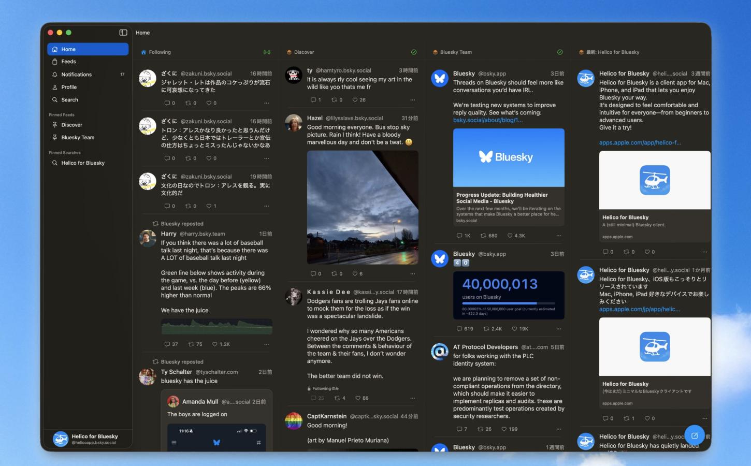Screen dimensions: 751x466
Task: Toggle live updates icon in Following column
Action: tap(267, 52)
